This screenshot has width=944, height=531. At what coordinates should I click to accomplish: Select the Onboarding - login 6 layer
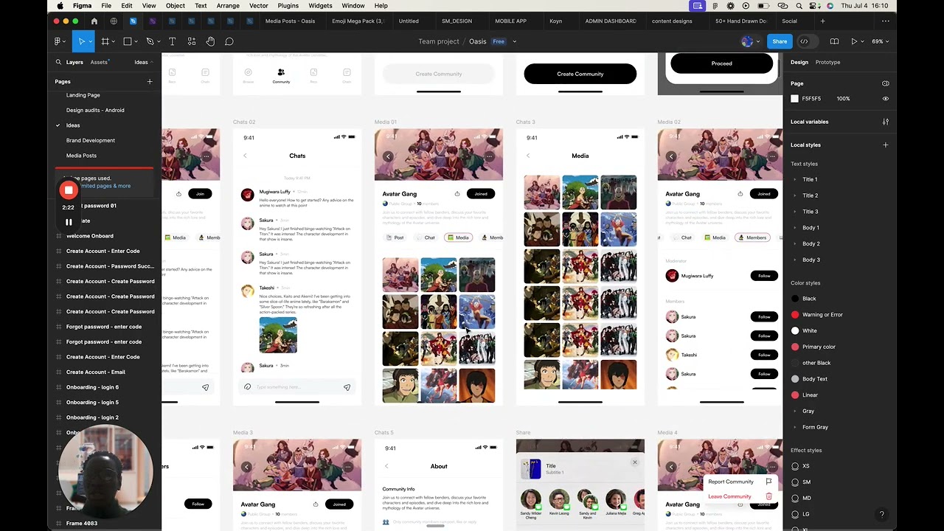pos(92,387)
